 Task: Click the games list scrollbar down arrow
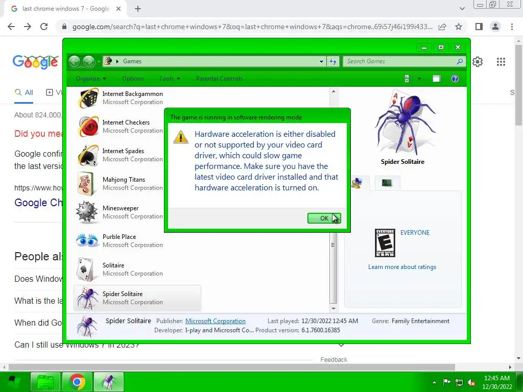pyautogui.click(x=333, y=308)
